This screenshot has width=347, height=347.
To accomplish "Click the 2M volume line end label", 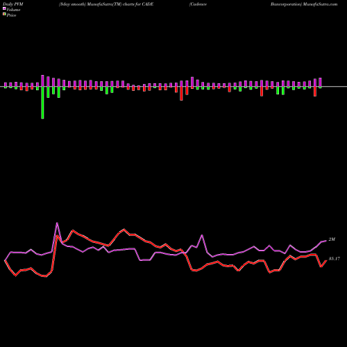I will tap(332, 239).
